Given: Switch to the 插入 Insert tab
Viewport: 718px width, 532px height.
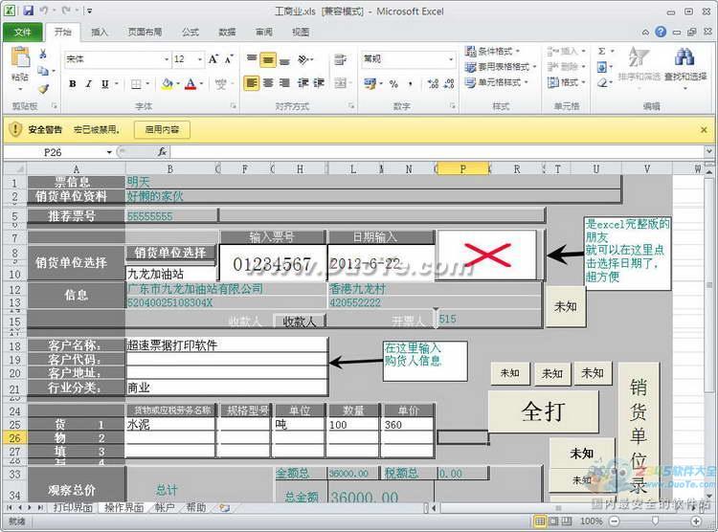Looking at the screenshot, I should click(x=99, y=32).
